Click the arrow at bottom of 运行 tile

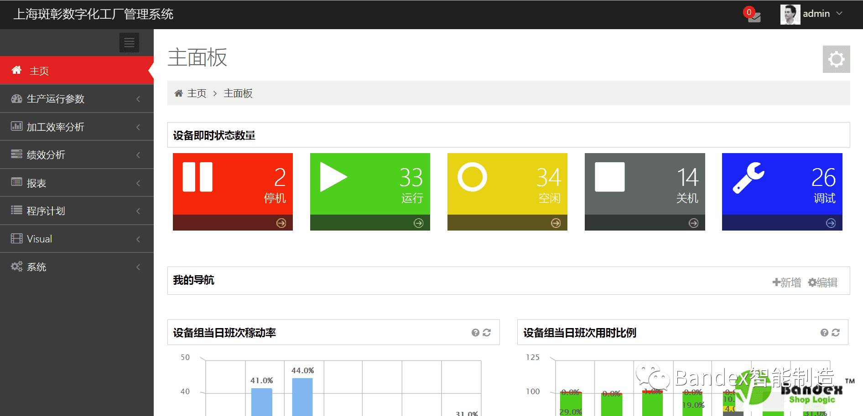(x=418, y=223)
